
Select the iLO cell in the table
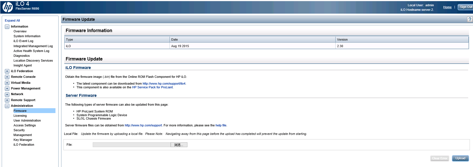(x=117, y=46)
